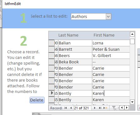Open the Authors list dropdown arrow
The image size is (140, 115).
(x=108, y=16)
